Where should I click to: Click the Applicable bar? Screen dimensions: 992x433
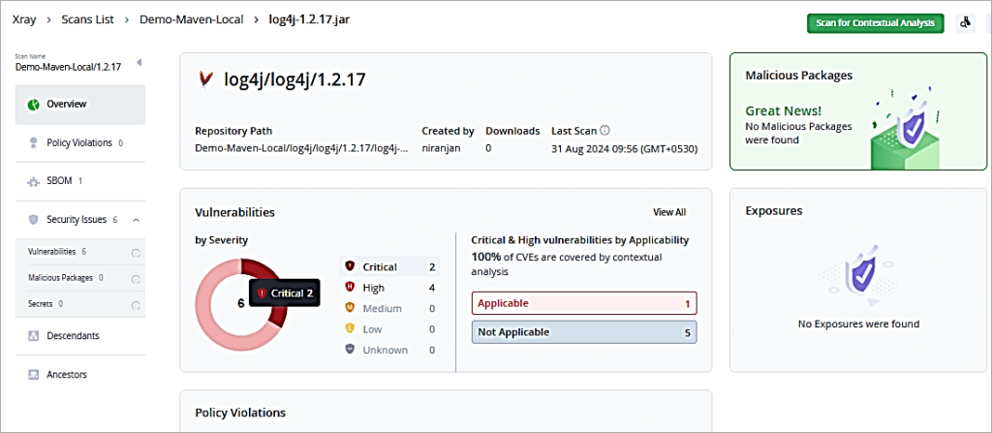pos(584,303)
